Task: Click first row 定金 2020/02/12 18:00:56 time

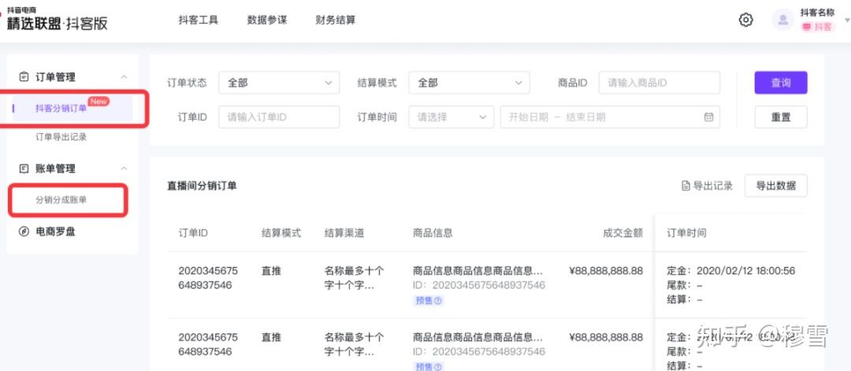Action: tap(731, 271)
